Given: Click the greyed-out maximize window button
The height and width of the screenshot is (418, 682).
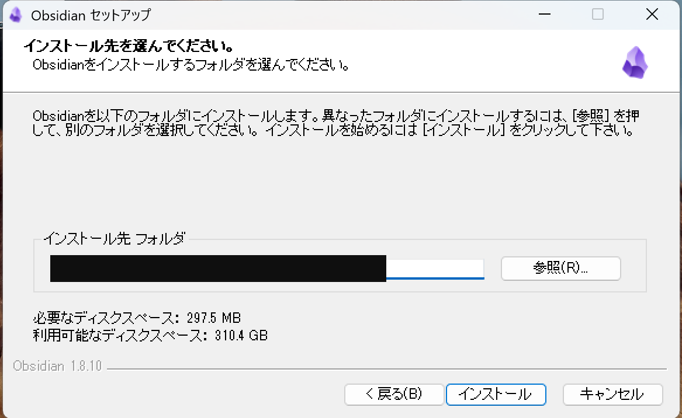Looking at the screenshot, I should pos(598,15).
